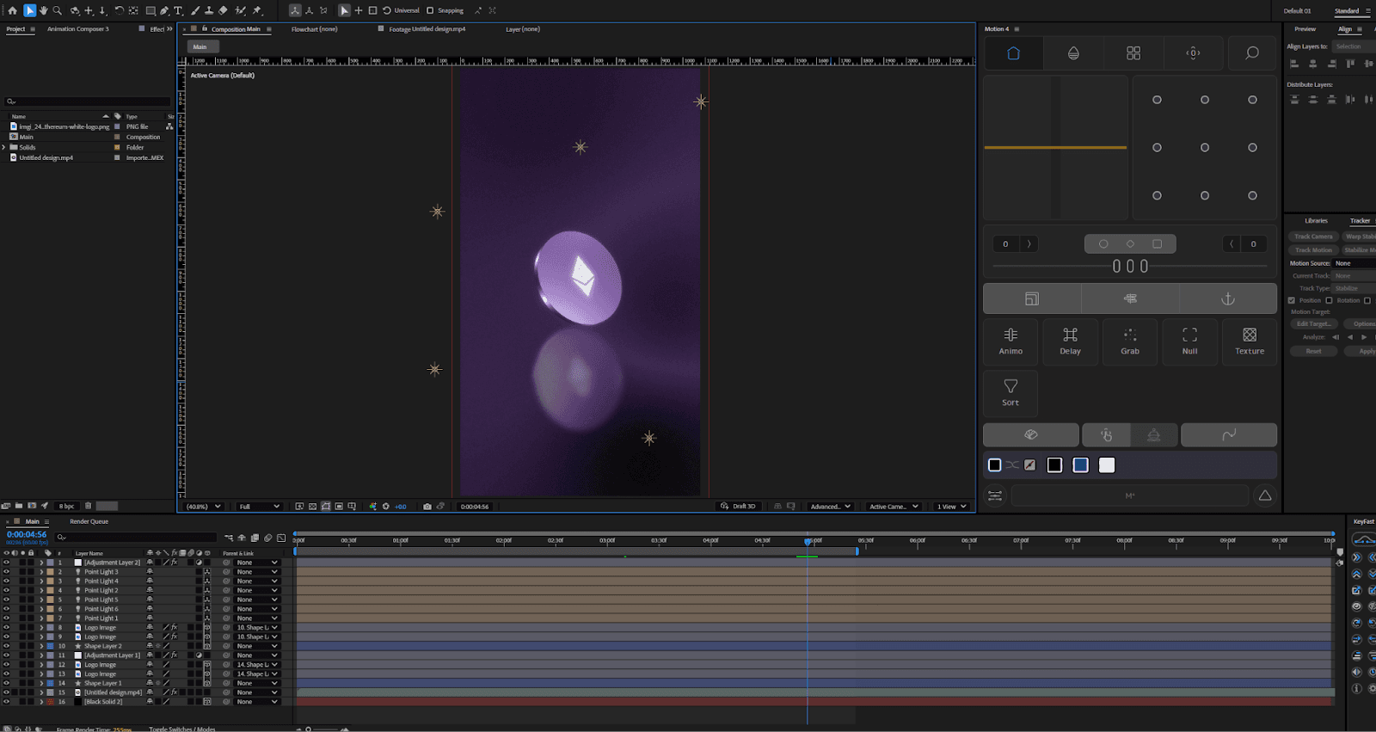The image size is (1376, 732).
Task: Click the Motion 4 Texture button
Action: tap(1249, 341)
